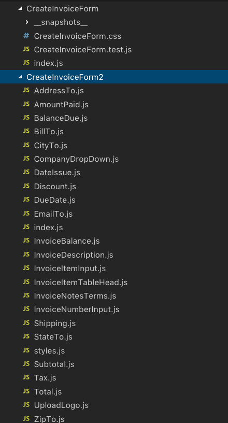Click the JS icon next to CreateInvoiceForm.test.js
This screenshot has width=228, height=423.
[x=26, y=49]
